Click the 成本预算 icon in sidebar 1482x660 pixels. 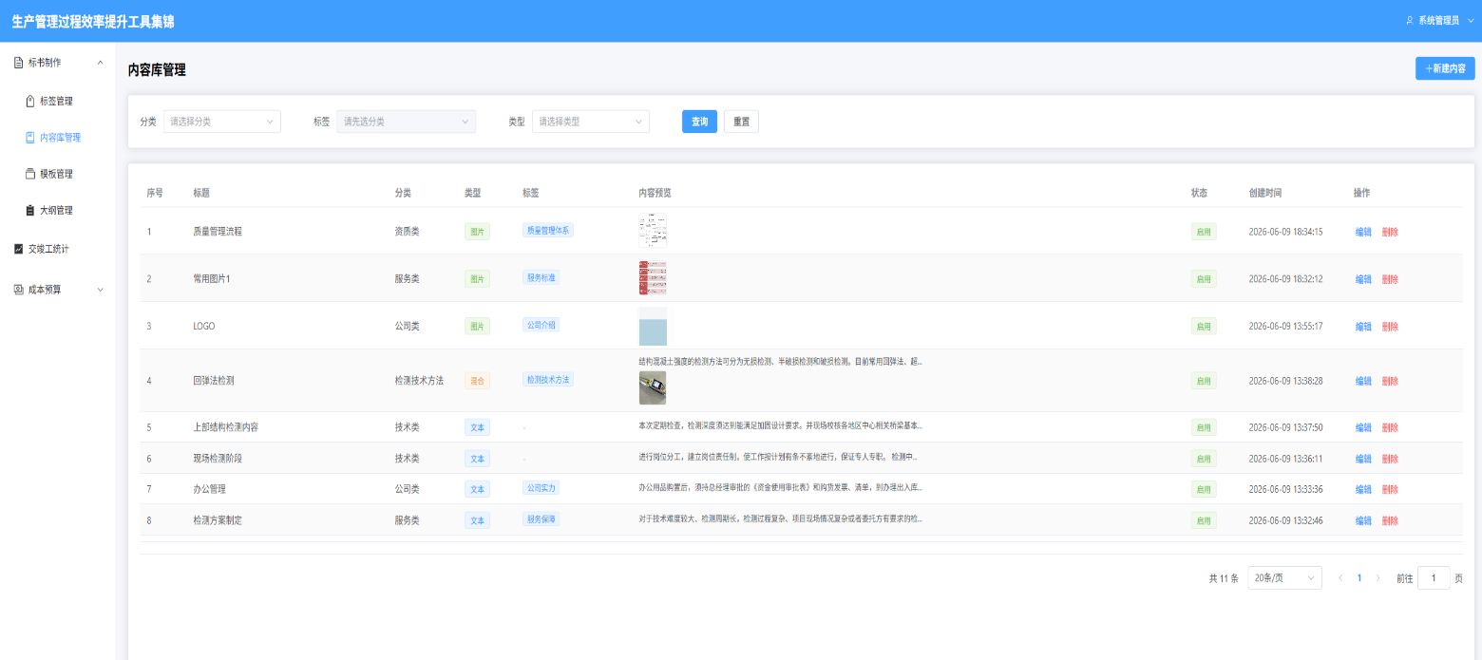click(x=18, y=290)
